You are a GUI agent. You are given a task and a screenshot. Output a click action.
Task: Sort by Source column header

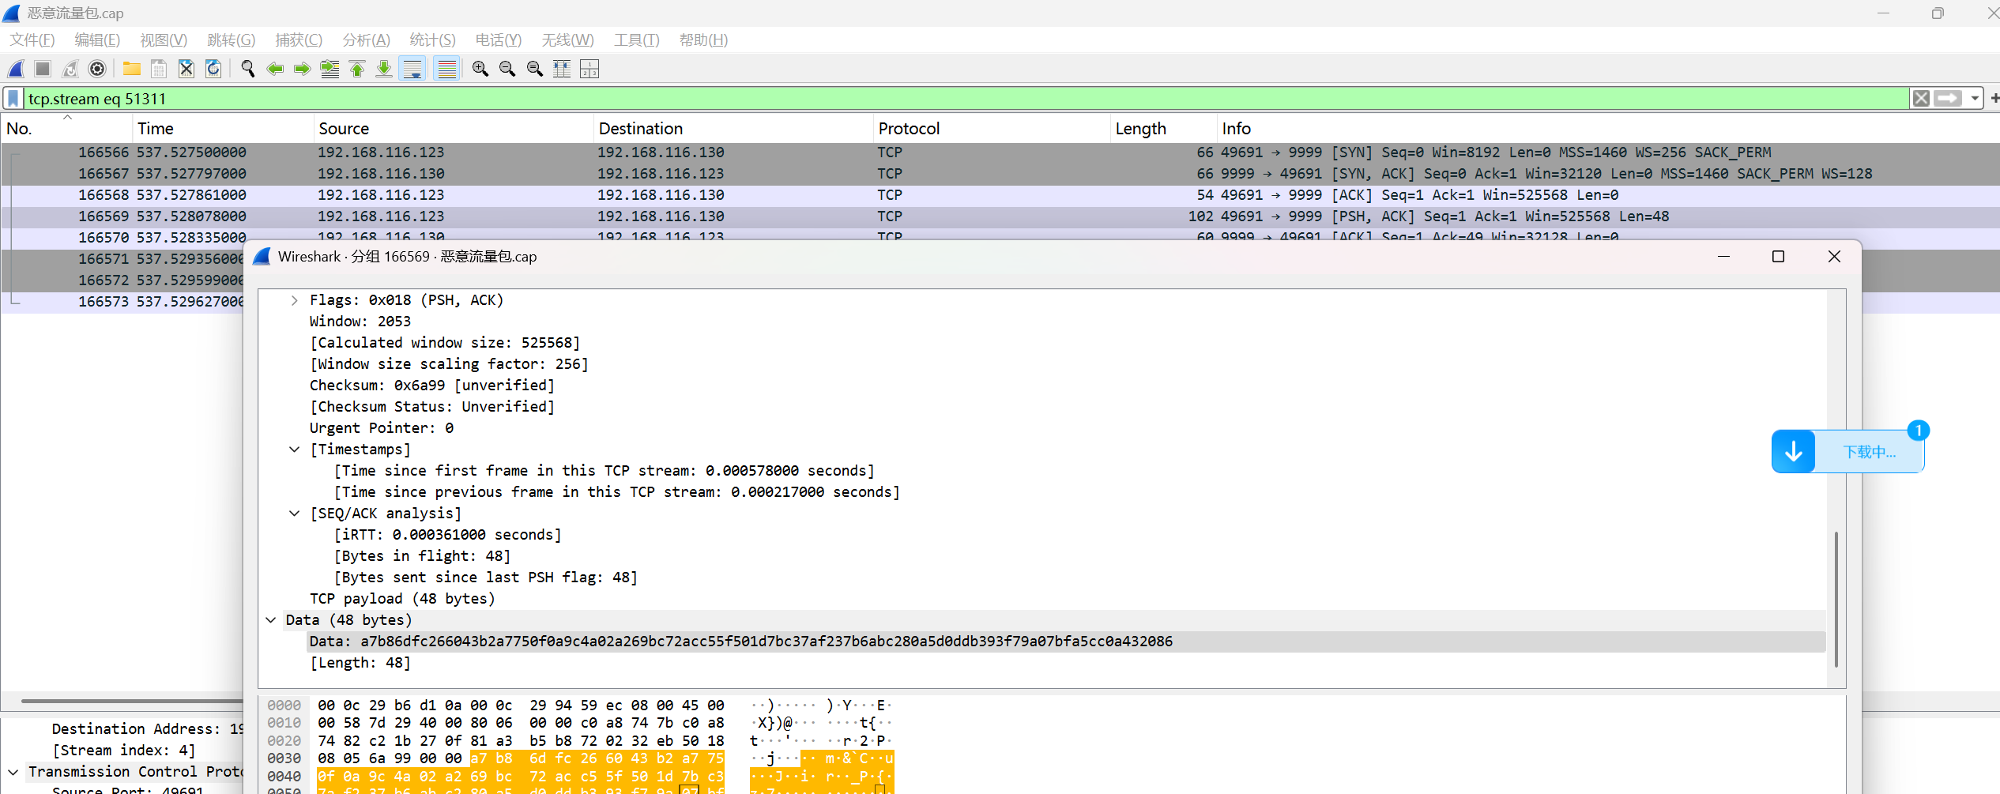coord(454,129)
